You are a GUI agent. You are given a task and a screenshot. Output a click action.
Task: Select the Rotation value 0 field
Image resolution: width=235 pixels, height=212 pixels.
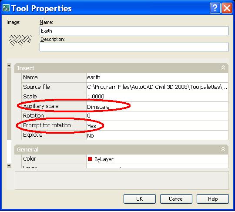coord(157,116)
